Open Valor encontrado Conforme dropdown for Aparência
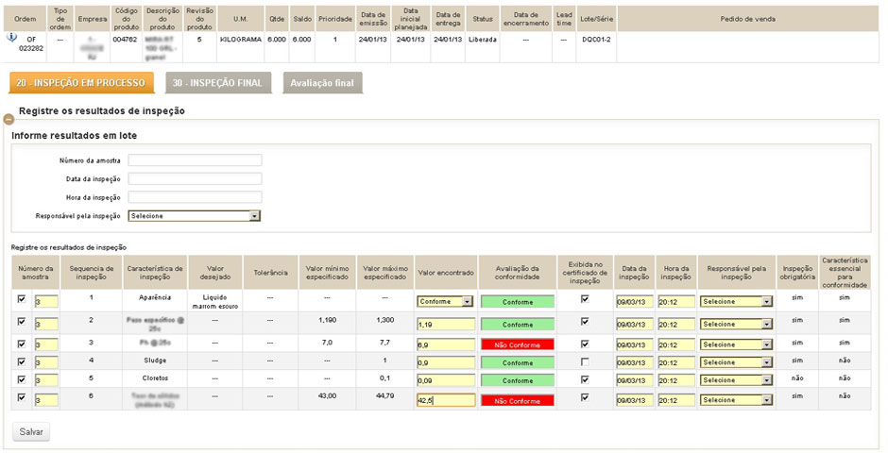The height and width of the screenshot is (453, 888). (x=445, y=301)
